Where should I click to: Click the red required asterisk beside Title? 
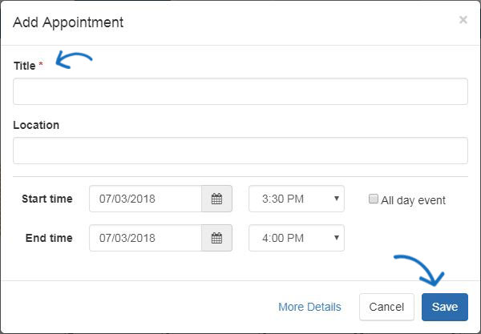41,64
